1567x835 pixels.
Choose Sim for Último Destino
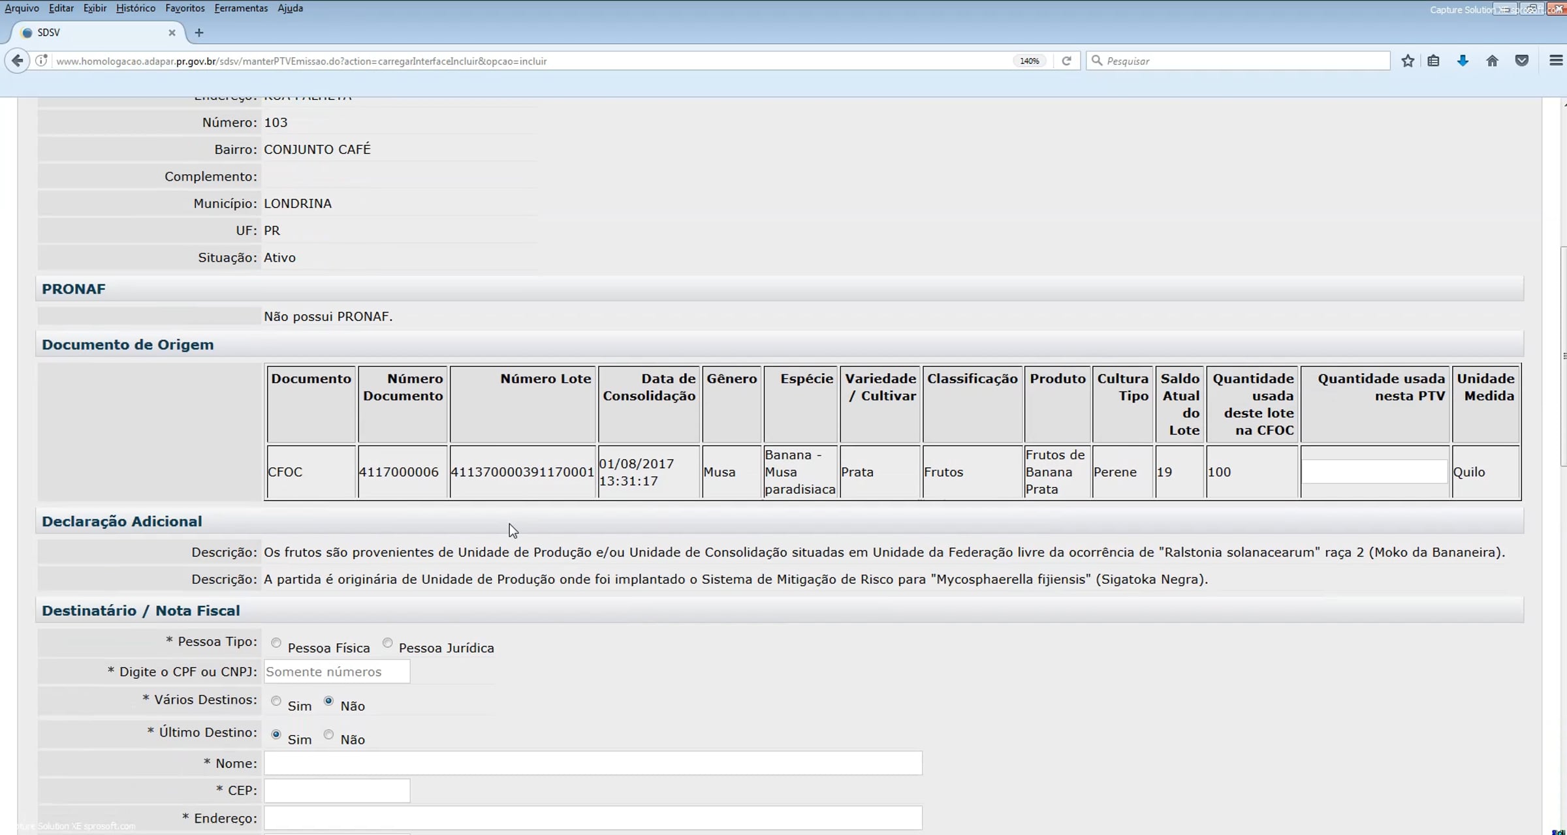click(276, 735)
